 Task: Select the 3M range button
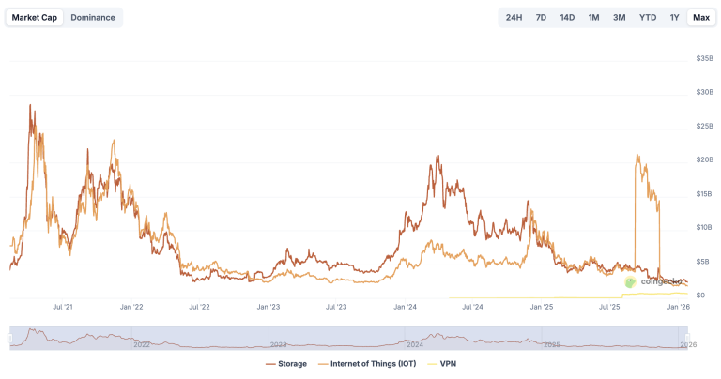click(x=619, y=18)
